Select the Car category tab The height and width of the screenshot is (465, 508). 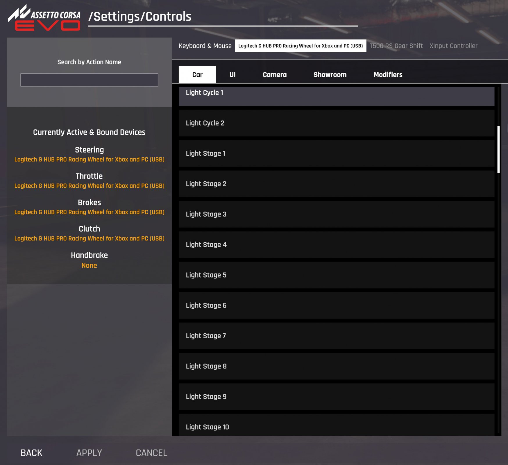197,75
